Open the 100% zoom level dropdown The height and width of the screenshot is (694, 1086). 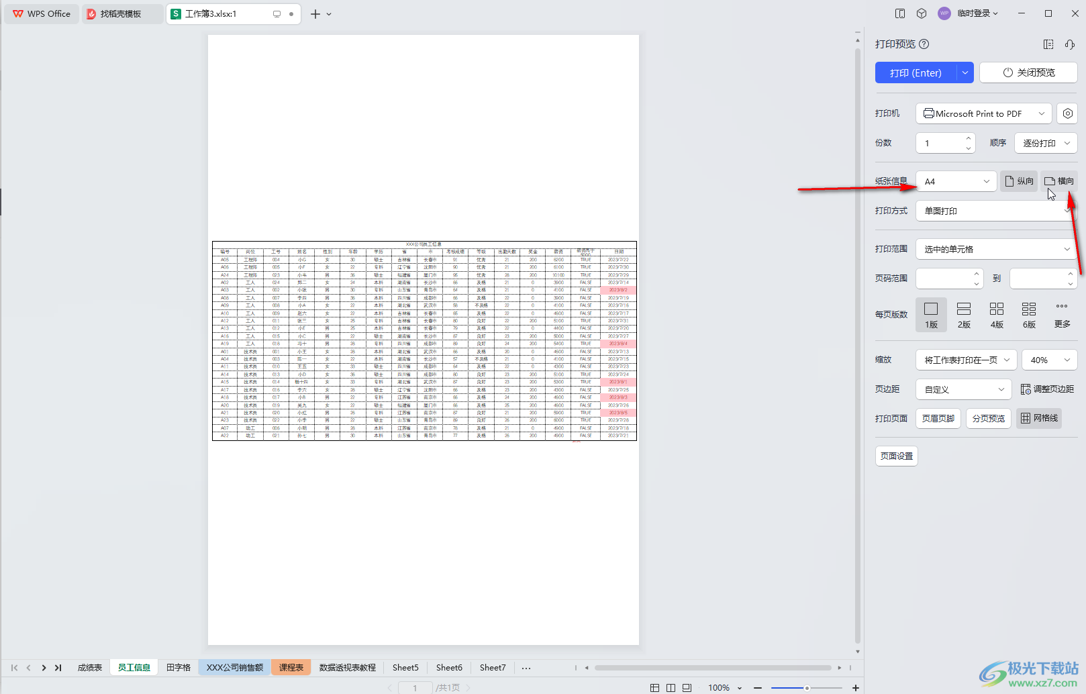(x=725, y=688)
